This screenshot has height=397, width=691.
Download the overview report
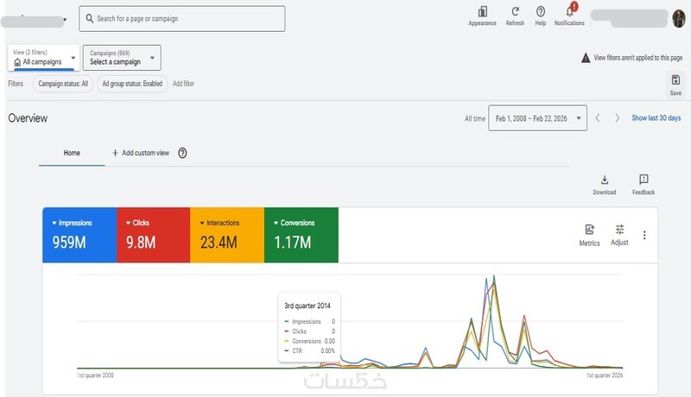point(605,180)
